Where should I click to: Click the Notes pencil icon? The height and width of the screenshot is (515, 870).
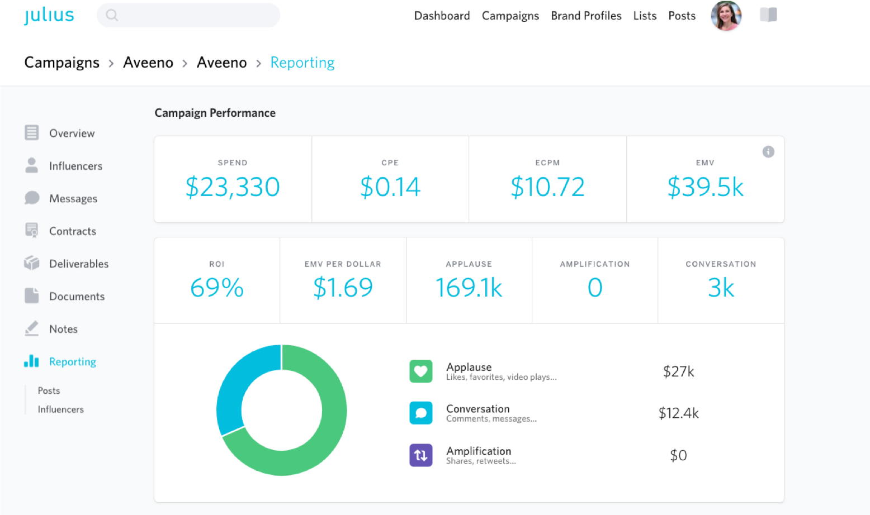32,328
